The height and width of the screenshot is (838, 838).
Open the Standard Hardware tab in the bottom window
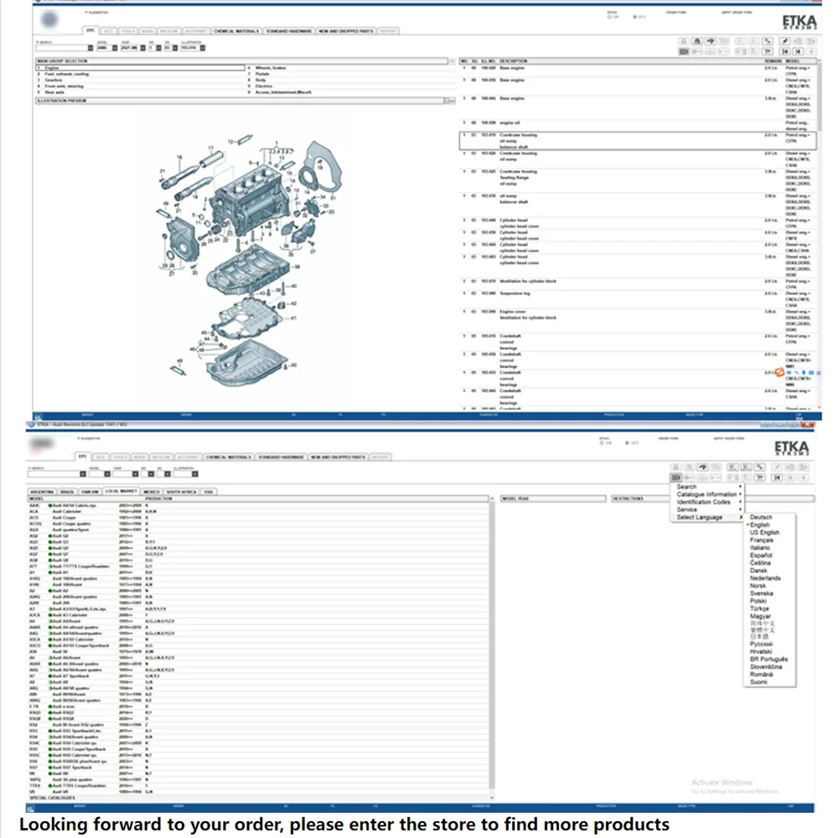281,458
